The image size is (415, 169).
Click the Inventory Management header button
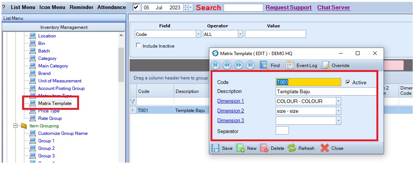[64, 27]
